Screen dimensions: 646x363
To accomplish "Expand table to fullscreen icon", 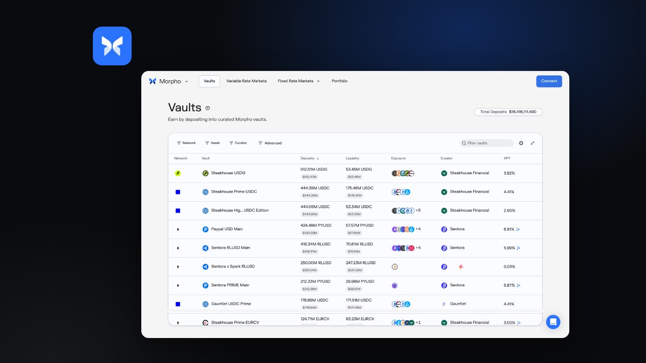I will pyautogui.click(x=533, y=143).
